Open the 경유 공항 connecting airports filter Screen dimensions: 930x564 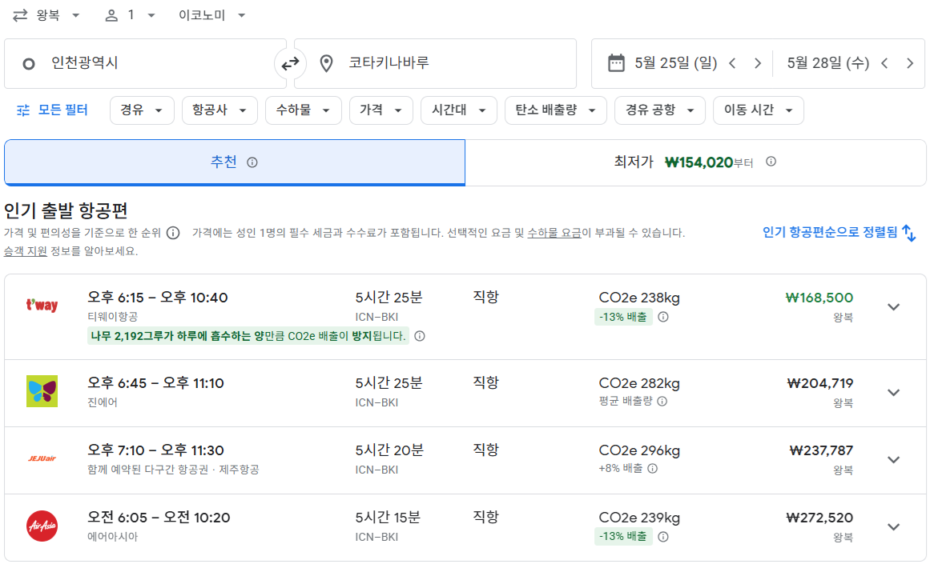click(x=659, y=110)
